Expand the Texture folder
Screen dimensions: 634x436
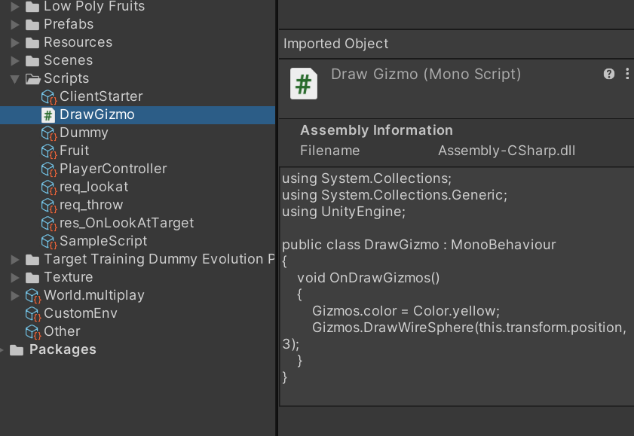14,277
